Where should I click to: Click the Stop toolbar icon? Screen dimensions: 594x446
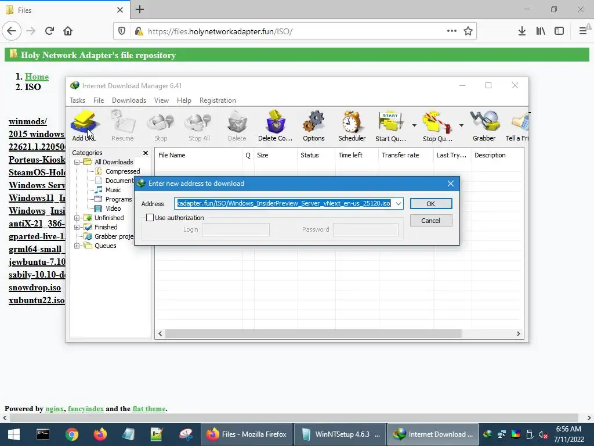[161, 125]
